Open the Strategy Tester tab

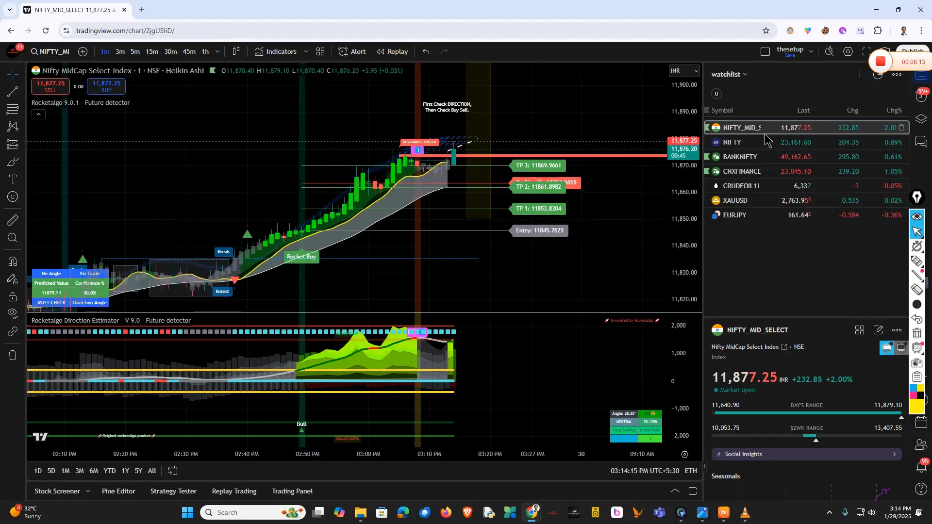coord(173,491)
